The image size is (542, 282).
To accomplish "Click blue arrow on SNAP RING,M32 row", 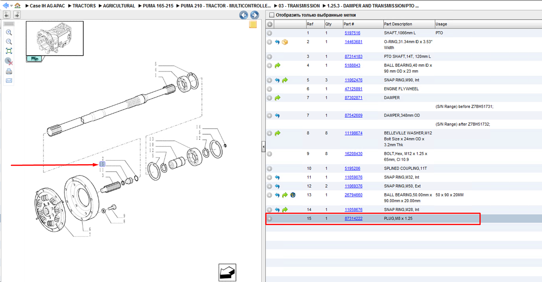I will (278, 178).
